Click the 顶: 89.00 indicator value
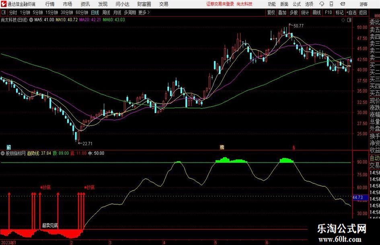This screenshot has width=380, height=245. 61,153
